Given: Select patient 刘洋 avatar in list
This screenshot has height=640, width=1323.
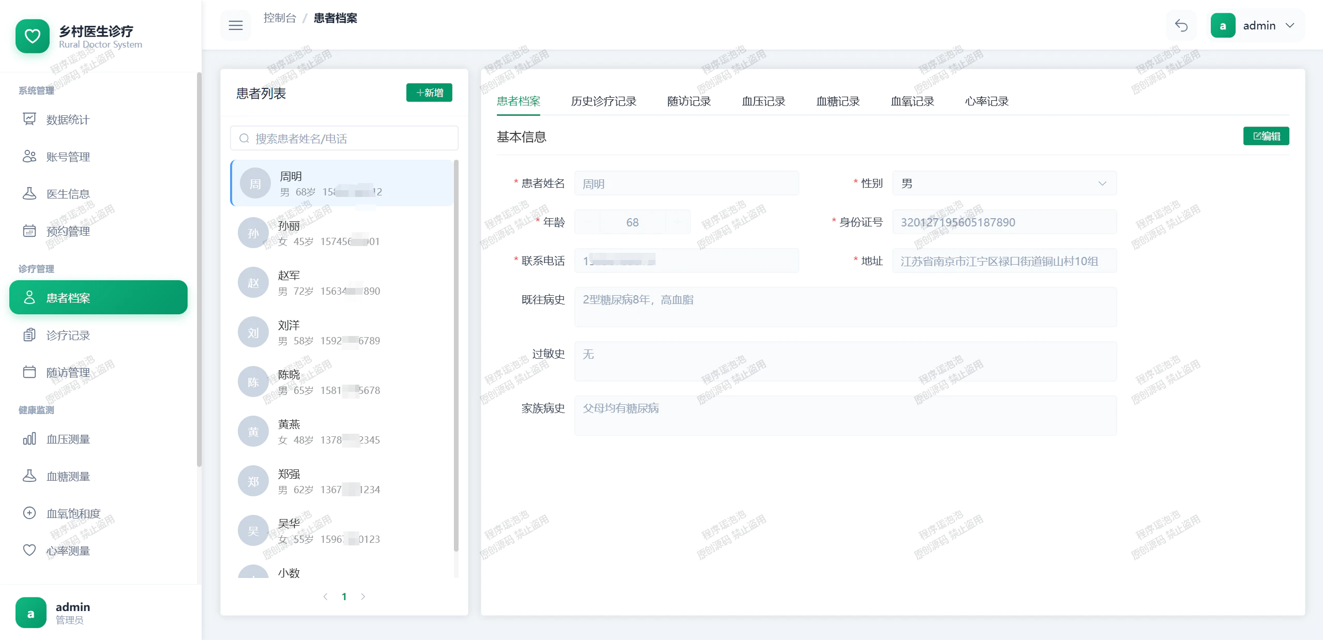Looking at the screenshot, I should 253,332.
